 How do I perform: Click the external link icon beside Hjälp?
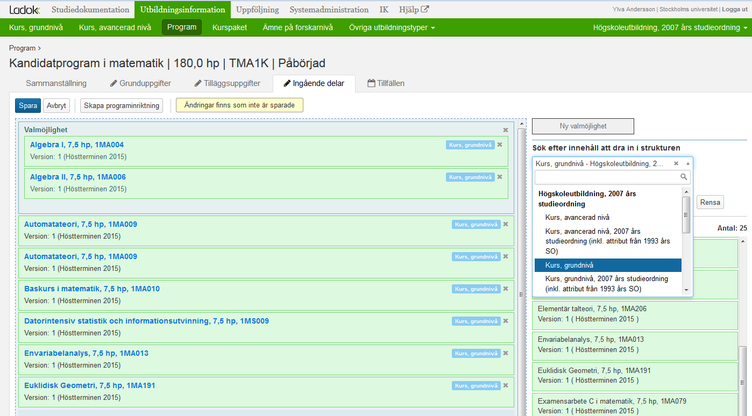click(425, 9)
